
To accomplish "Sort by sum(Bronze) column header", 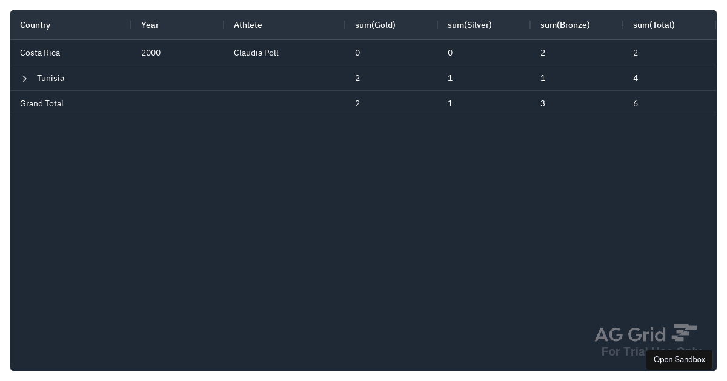I will pyautogui.click(x=565, y=25).
